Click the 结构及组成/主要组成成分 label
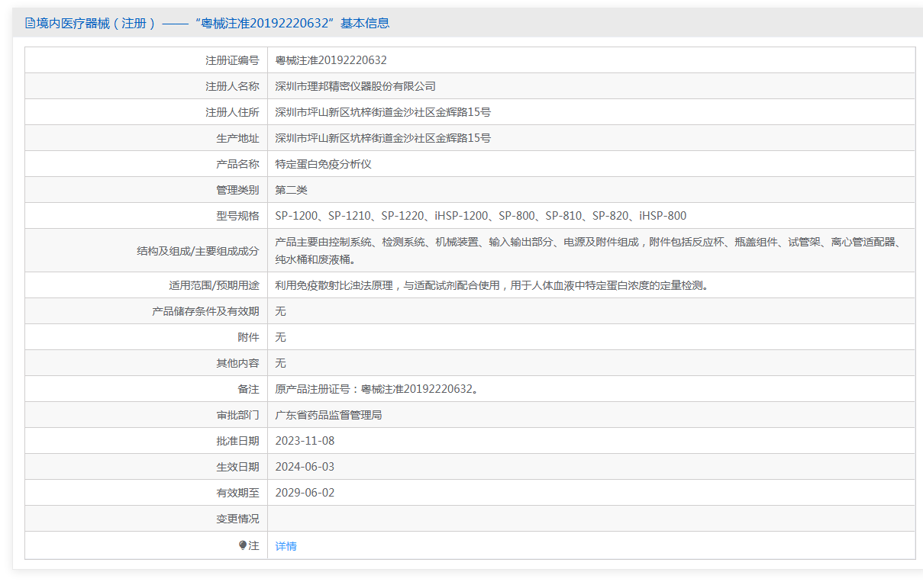Image resolution: width=923 pixels, height=582 pixels. [198, 251]
